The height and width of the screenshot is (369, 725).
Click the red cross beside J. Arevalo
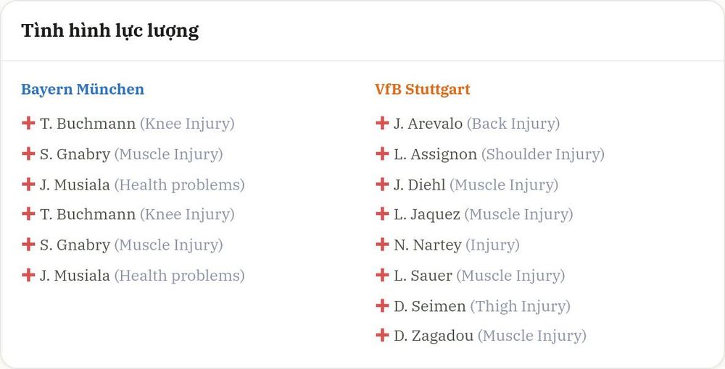pyautogui.click(x=382, y=123)
